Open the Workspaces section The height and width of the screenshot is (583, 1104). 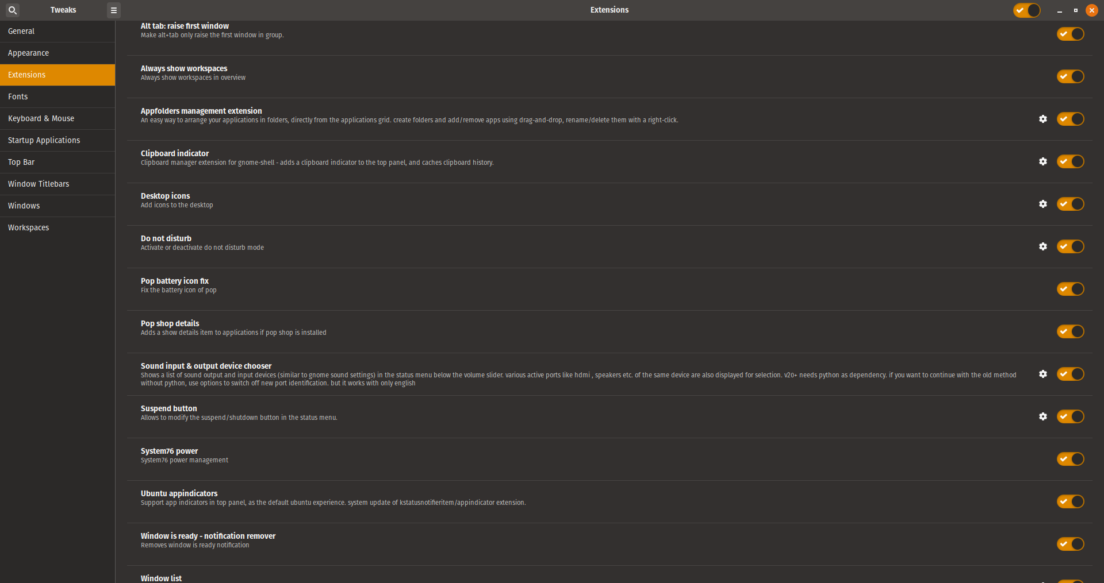pyautogui.click(x=57, y=228)
